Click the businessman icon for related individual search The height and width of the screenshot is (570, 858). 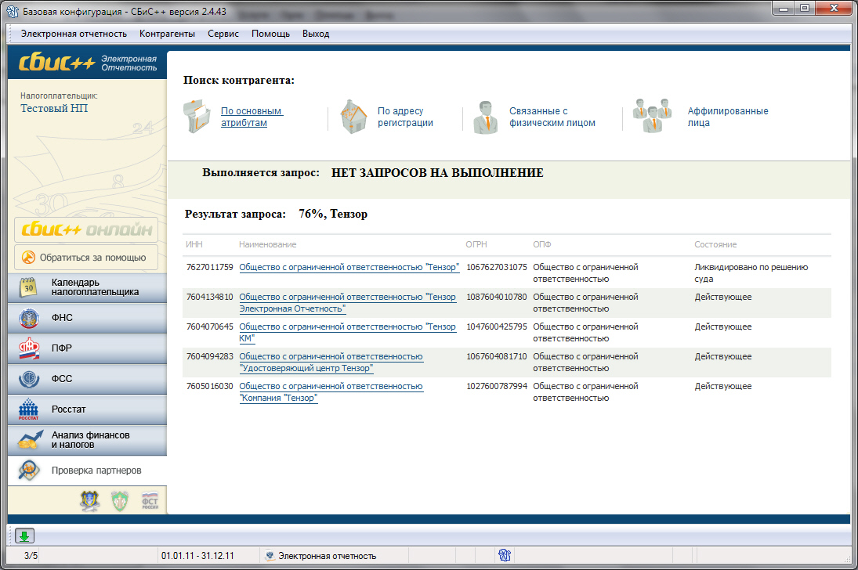click(485, 117)
